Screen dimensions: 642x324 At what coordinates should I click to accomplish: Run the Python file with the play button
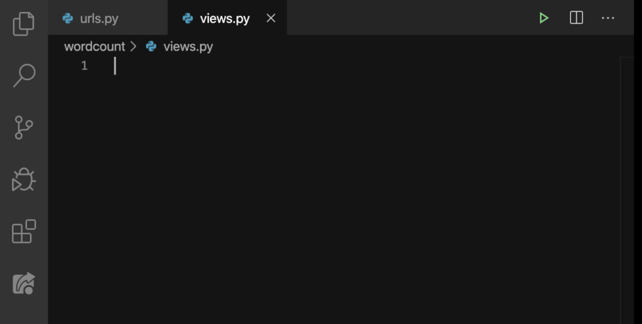click(544, 18)
